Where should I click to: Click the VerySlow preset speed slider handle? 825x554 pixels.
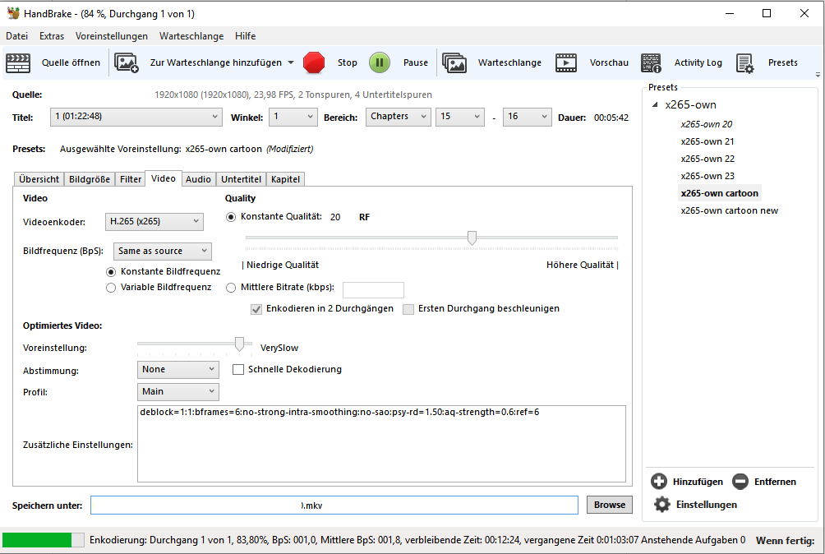point(239,344)
